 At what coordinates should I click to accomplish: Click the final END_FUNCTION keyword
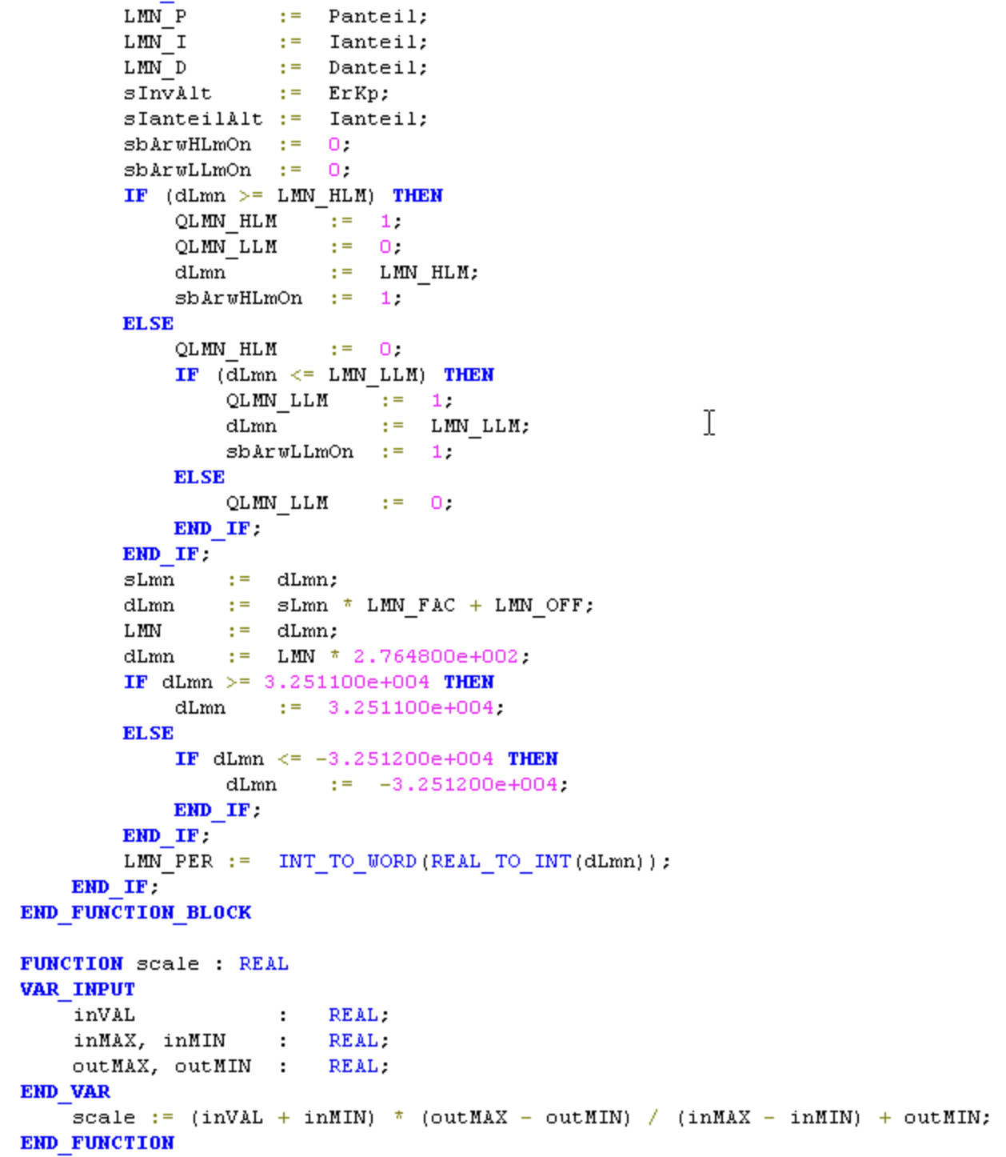(98, 1143)
